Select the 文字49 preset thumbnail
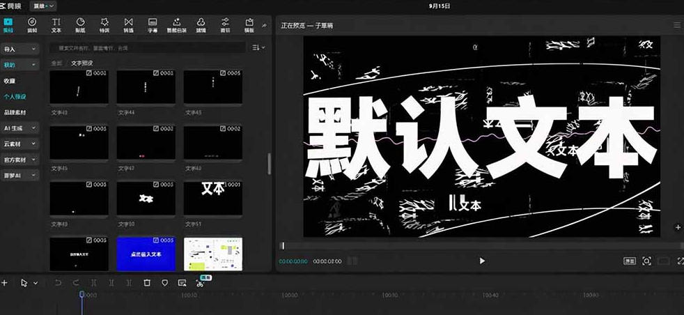684x315 pixels. pos(79,198)
